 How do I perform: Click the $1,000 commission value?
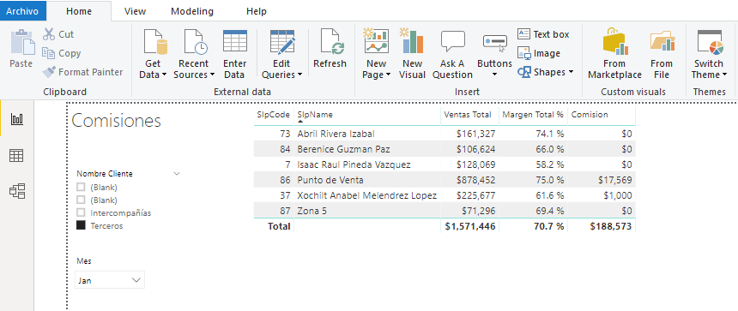pyautogui.click(x=618, y=195)
